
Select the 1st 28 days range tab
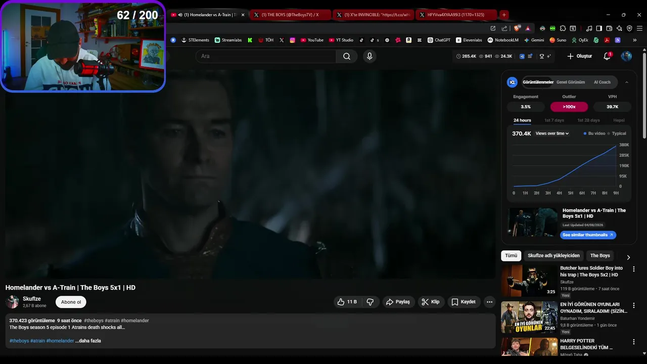(588, 120)
